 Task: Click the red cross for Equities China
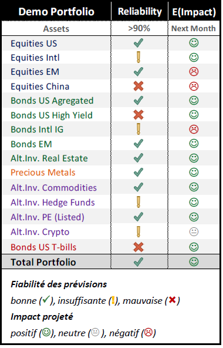138,86
